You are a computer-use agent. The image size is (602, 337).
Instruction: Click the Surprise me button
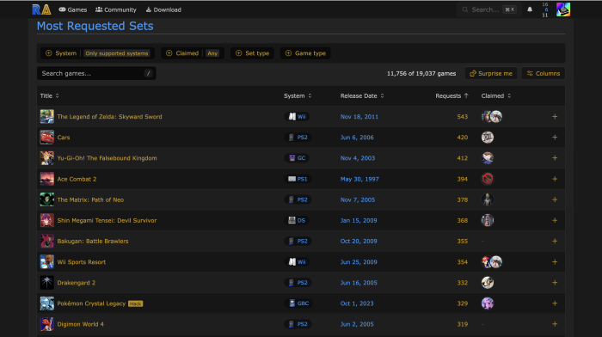pos(491,73)
